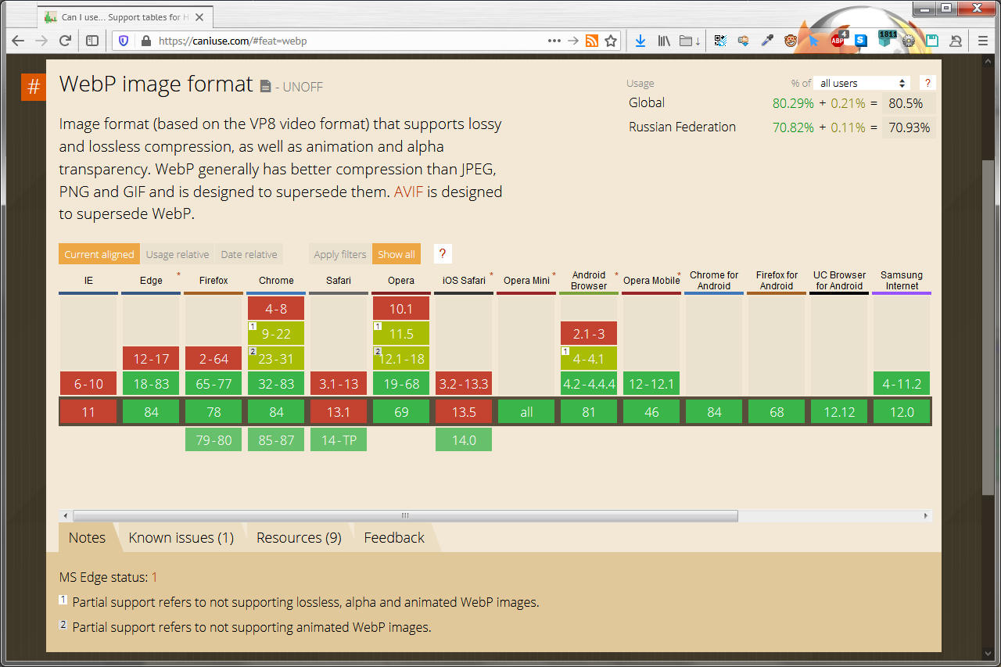Switch to Date relative view

click(x=249, y=254)
